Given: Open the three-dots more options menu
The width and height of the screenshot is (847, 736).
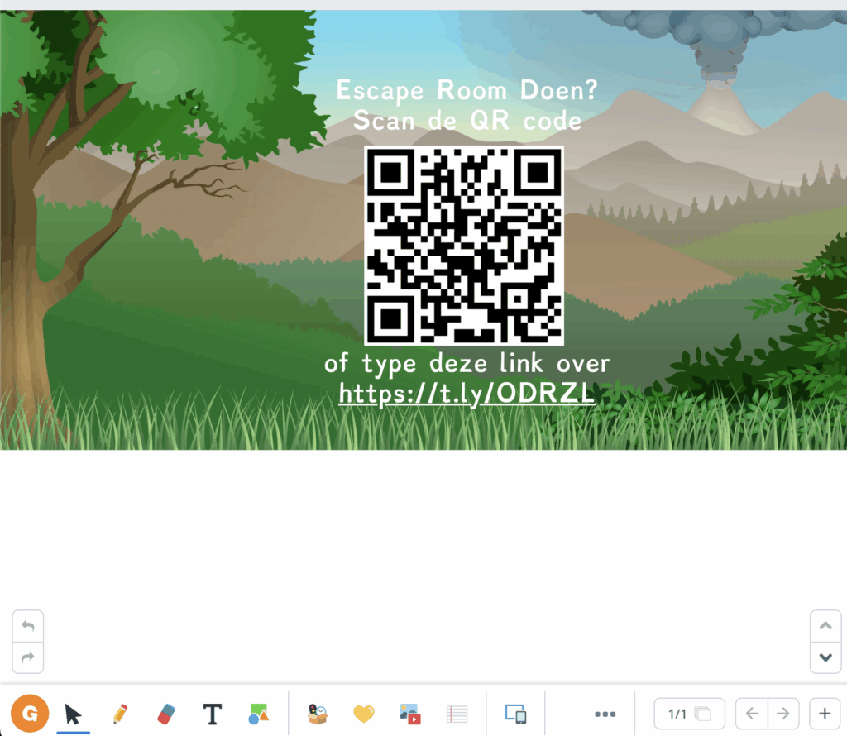Looking at the screenshot, I should point(605,714).
